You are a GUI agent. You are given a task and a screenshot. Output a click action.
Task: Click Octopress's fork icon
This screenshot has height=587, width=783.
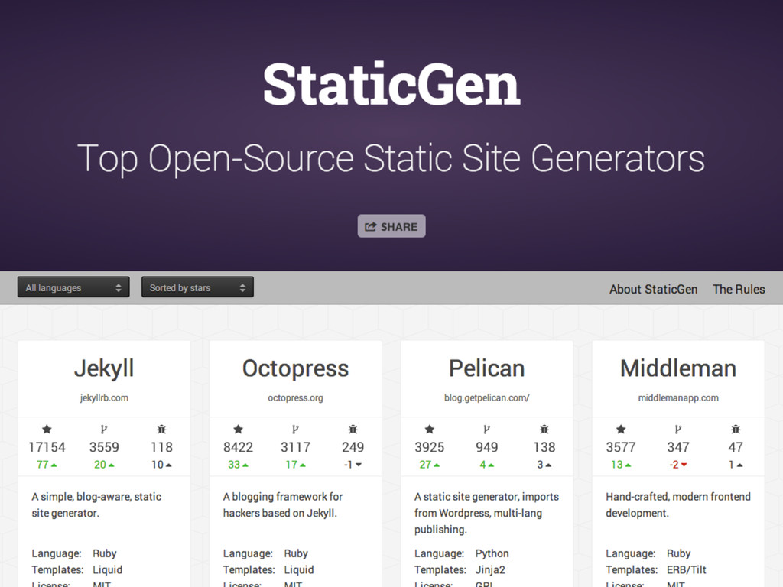(295, 430)
